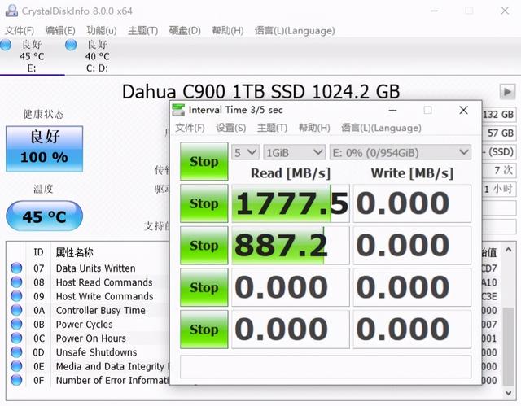This screenshot has width=521, height=406.
Task: Click the 良好 100% health status box
Action: click(44, 148)
